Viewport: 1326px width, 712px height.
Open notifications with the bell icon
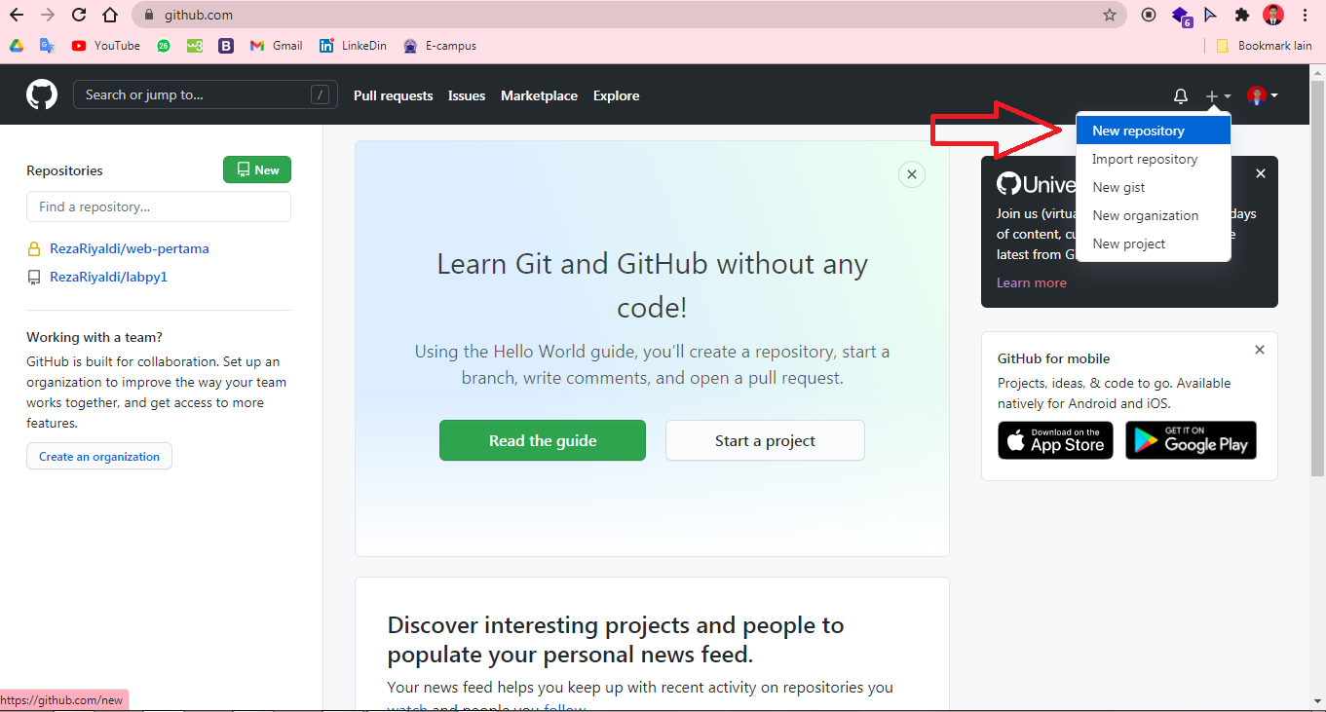pos(1180,95)
